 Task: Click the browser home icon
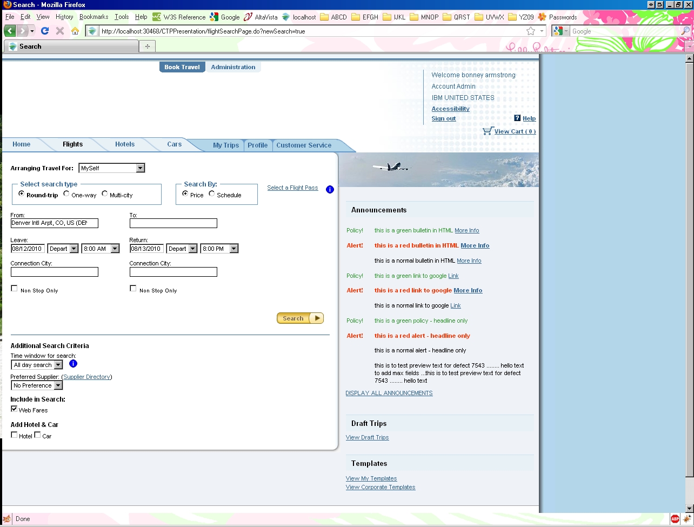click(75, 31)
